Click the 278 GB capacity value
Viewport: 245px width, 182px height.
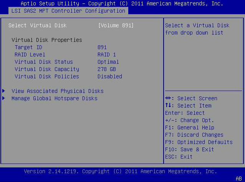click(107, 69)
